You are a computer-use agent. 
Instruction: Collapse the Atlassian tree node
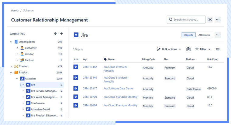pyautogui.click(x=17, y=79)
